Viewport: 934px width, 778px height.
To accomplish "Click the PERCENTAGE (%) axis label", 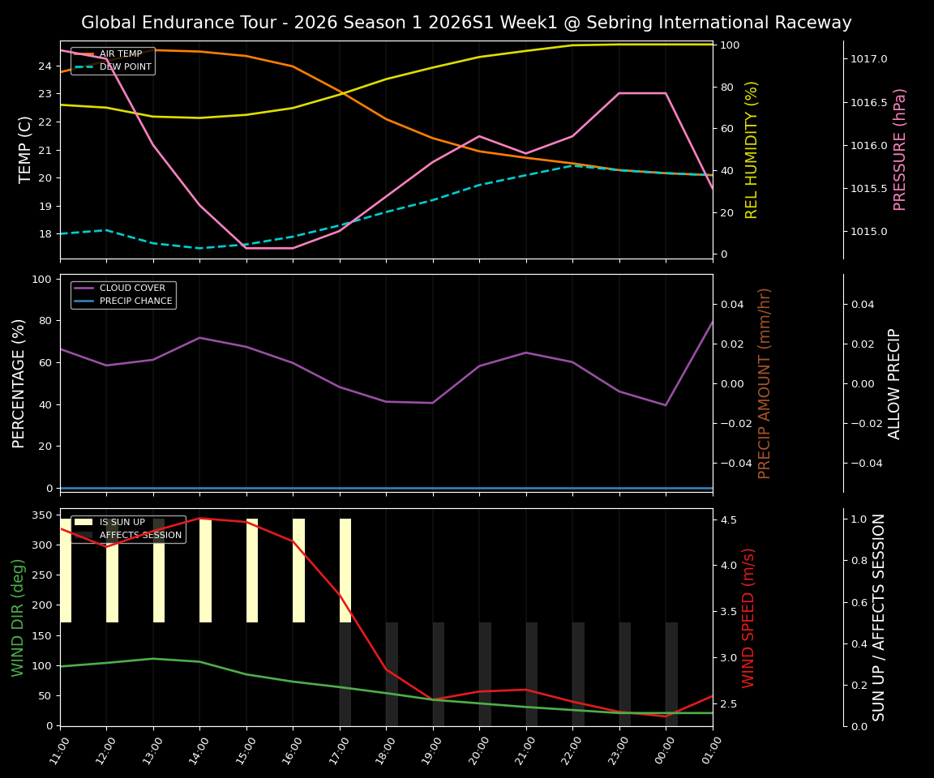I will point(19,381).
